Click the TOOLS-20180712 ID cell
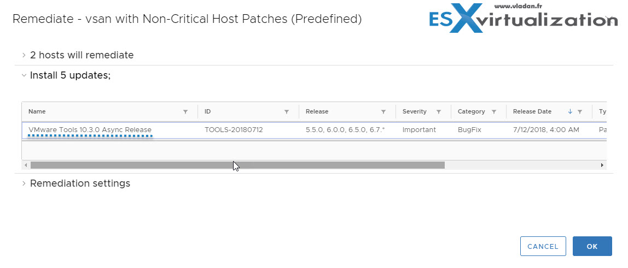This screenshot has height=268, width=628. tap(234, 130)
